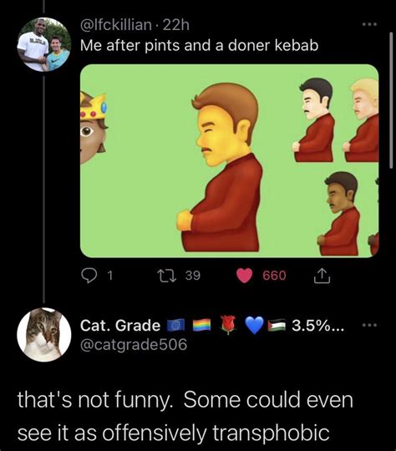Click the 22h timestamp

click(x=176, y=25)
